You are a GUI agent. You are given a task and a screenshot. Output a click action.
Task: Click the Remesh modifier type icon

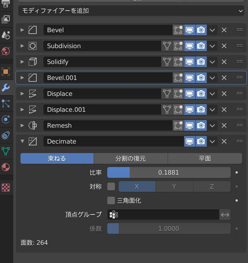coord(33,125)
